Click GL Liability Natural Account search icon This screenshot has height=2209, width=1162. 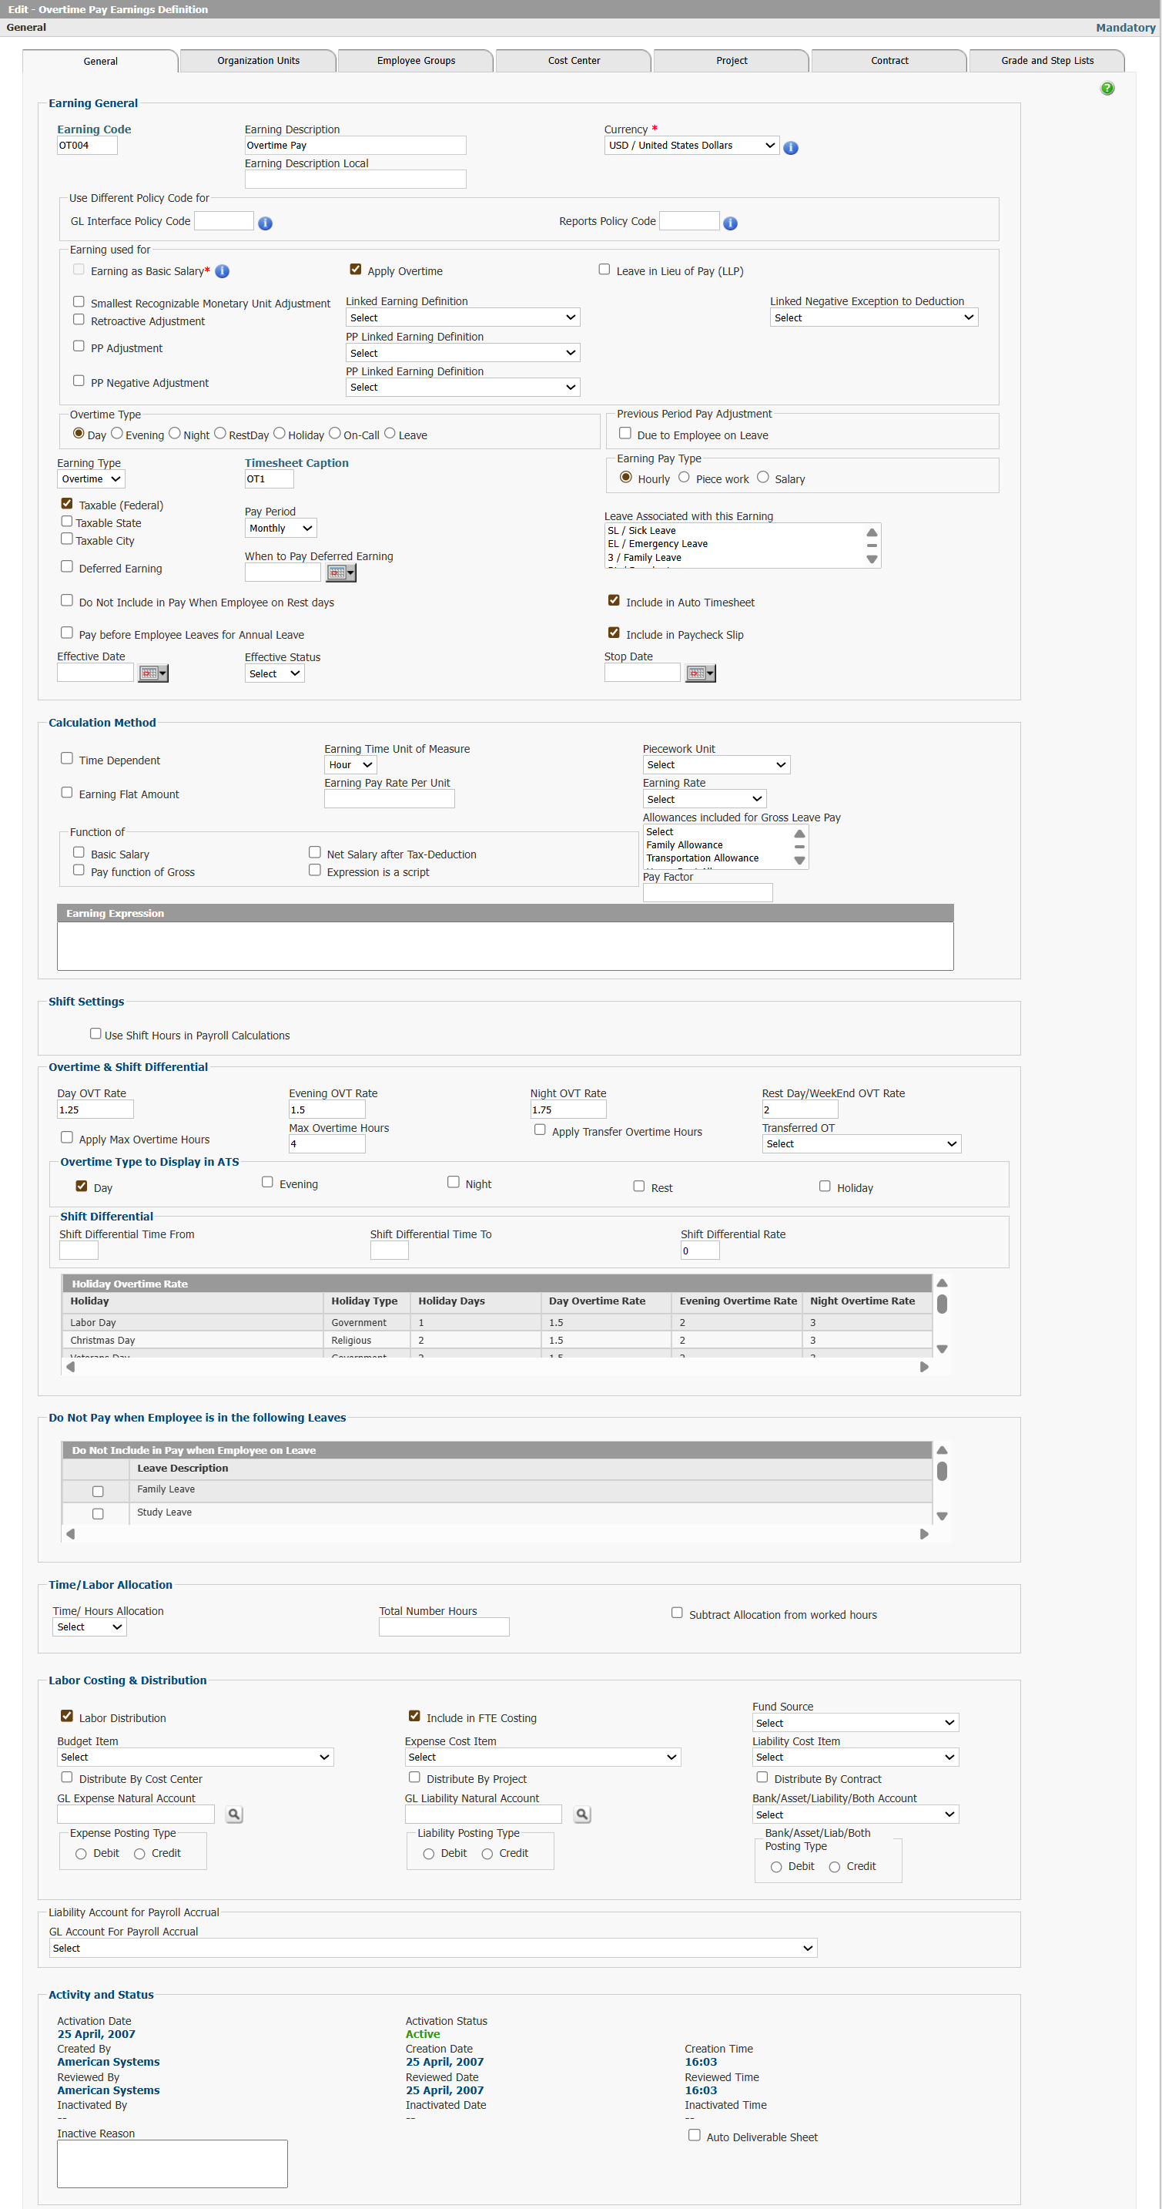click(x=582, y=1814)
